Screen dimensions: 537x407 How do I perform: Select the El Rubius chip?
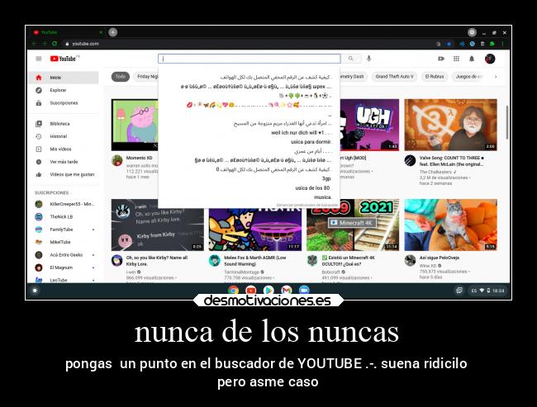click(435, 77)
